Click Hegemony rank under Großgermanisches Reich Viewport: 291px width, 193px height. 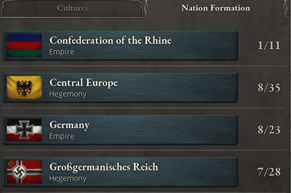tap(67, 179)
